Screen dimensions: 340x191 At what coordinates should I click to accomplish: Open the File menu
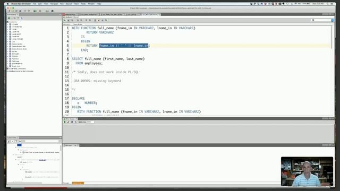(35, 4)
